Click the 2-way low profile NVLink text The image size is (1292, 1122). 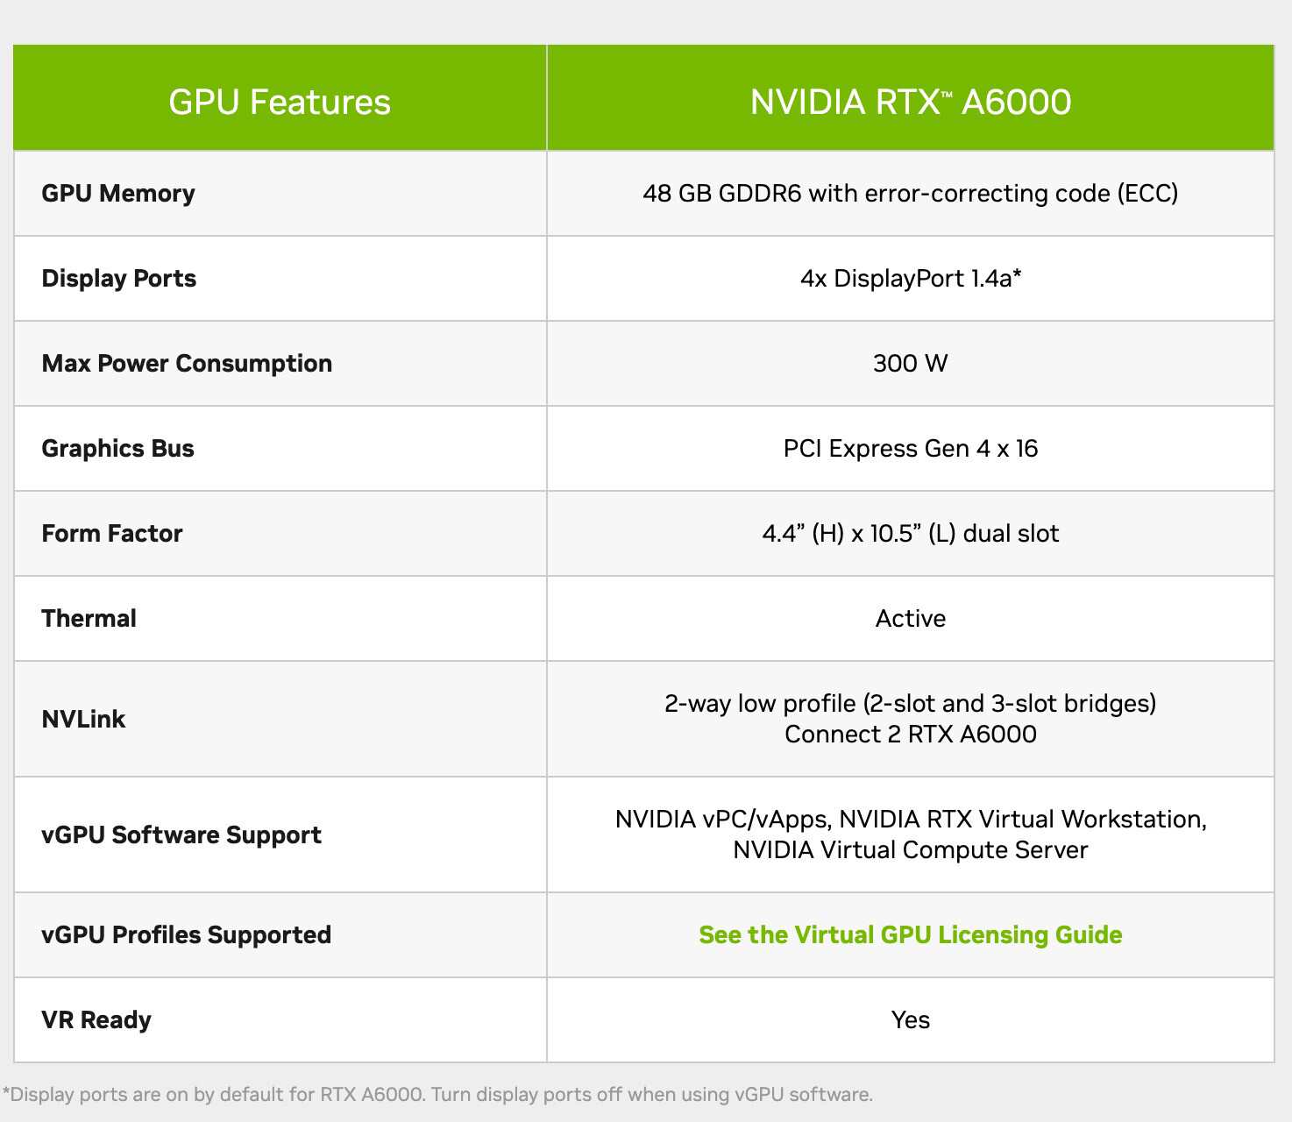(x=910, y=704)
